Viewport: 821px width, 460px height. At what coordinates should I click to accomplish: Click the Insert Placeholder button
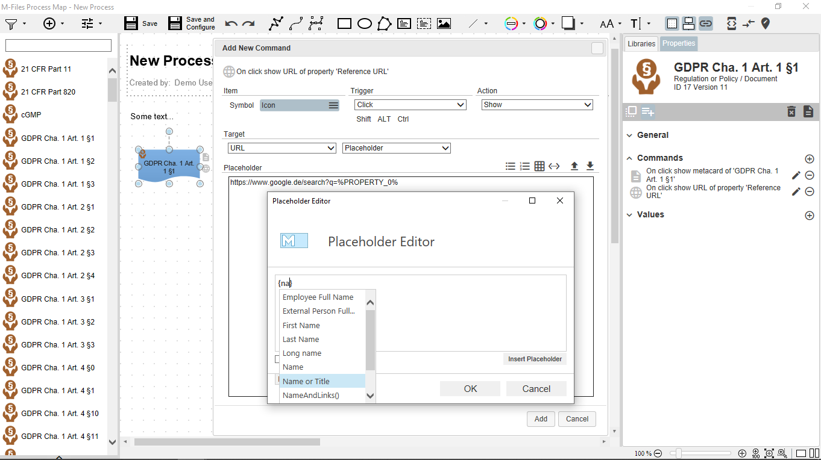pyautogui.click(x=535, y=359)
